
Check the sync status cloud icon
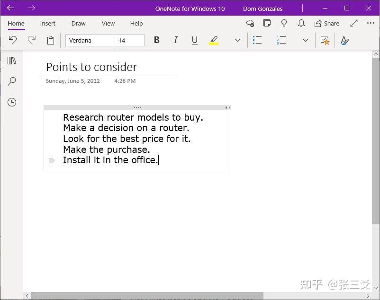250,23
